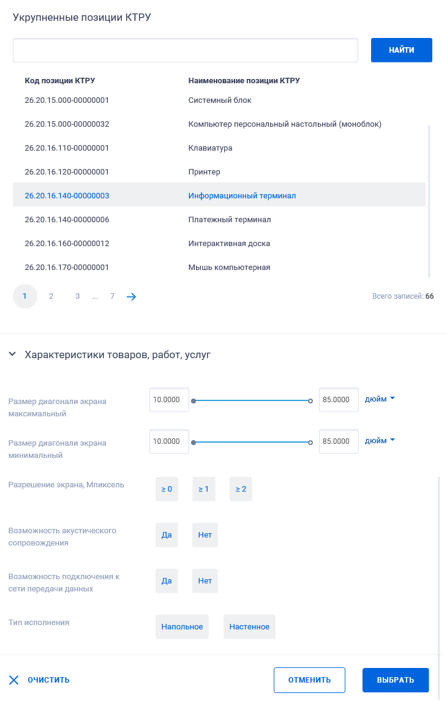Image resolution: width=447 pixels, height=701 pixels.
Task: Click code 26.20.16.140-00000003
Action: click(67, 196)
